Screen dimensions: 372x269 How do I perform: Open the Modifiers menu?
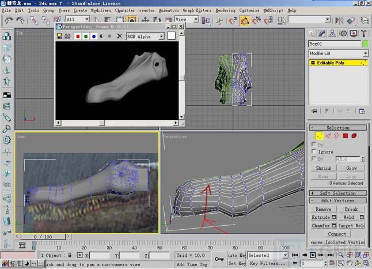pos(101,10)
